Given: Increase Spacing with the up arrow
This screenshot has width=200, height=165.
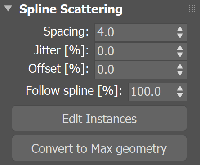Looking at the screenshot, I should 180,29.
